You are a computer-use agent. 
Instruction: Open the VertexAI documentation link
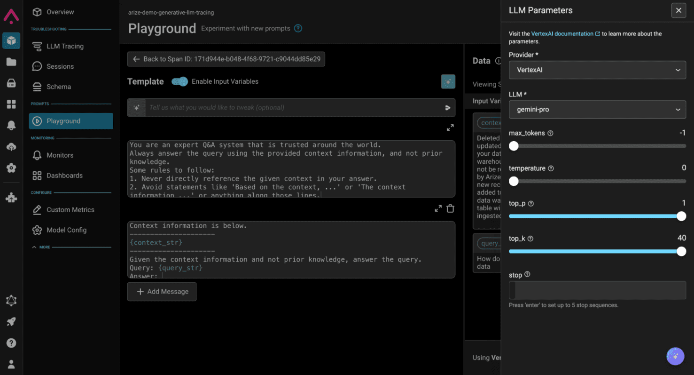tap(562, 33)
